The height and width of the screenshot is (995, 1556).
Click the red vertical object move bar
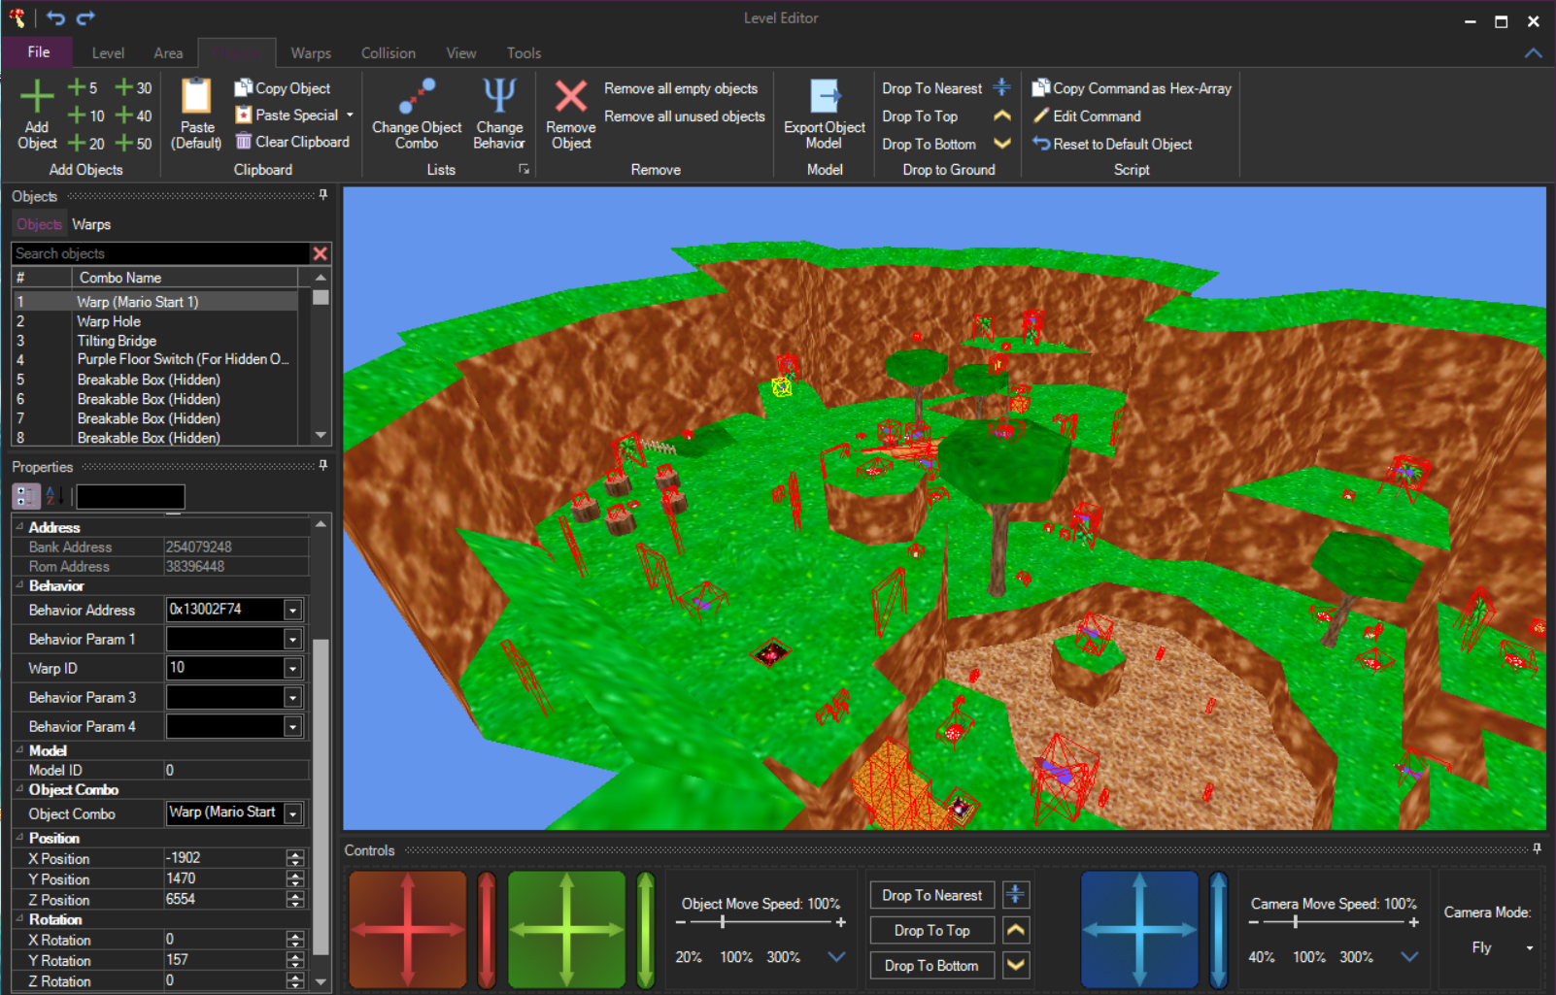tap(487, 930)
